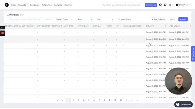195x109 pixels.
Task: Click the Import button
Action: pos(173,19)
